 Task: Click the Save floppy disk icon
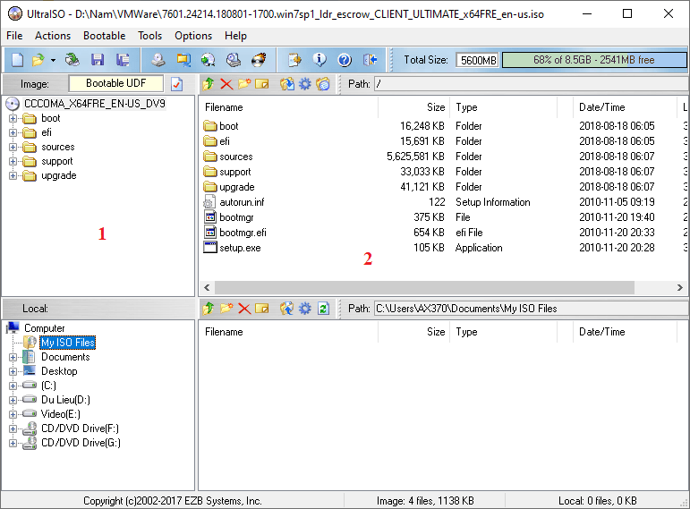pos(98,60)
